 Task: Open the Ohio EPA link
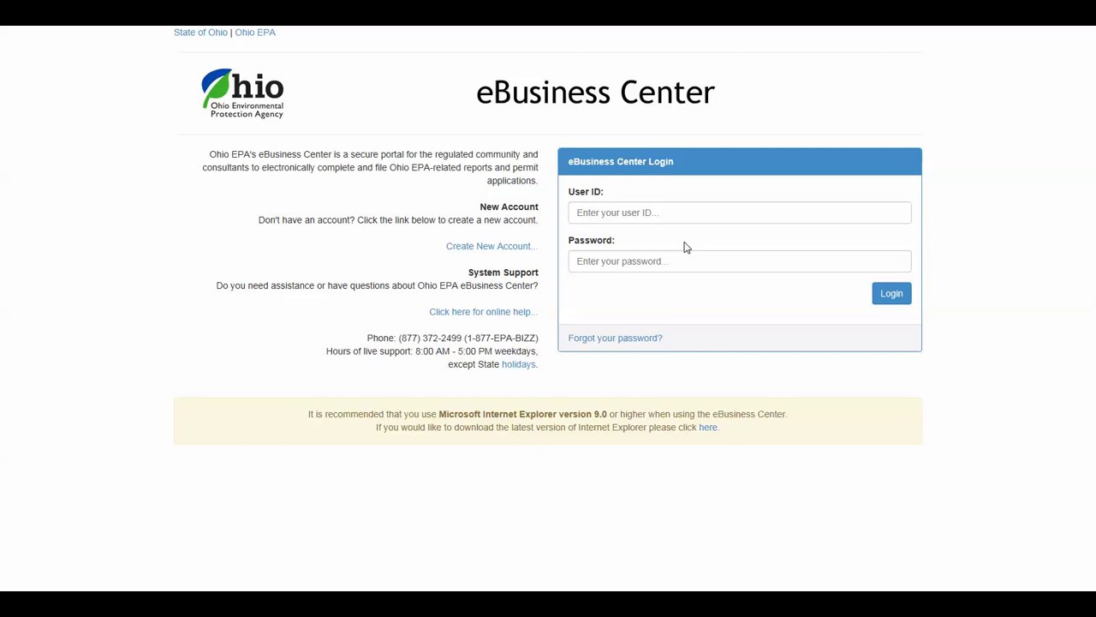pyautogui.click(x=255, y=33)
